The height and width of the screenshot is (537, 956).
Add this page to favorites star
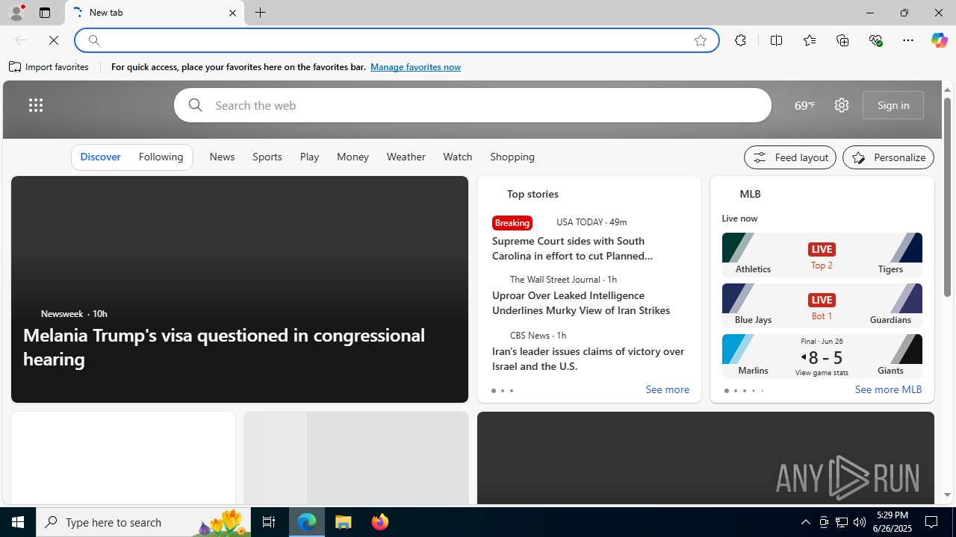pyautogui.click(x=701, y=40)
